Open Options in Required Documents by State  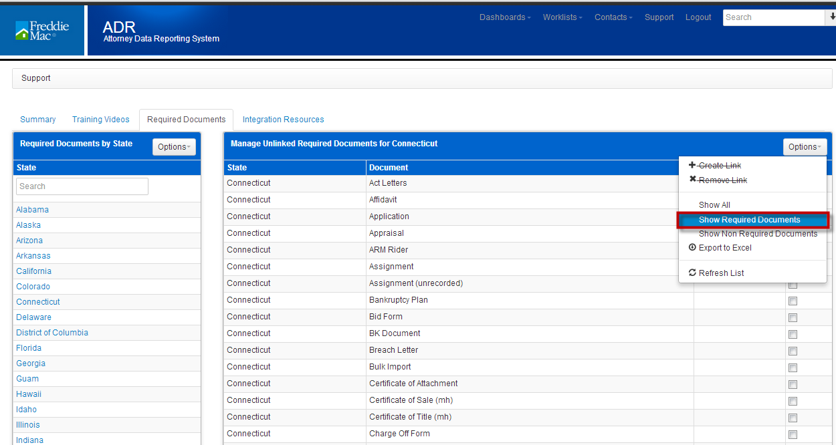tap(175, 147)
